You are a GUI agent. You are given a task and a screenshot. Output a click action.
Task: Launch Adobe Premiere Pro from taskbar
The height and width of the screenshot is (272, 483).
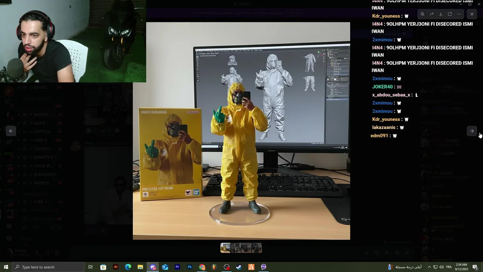pyautogui.click(x=177, y=267)
